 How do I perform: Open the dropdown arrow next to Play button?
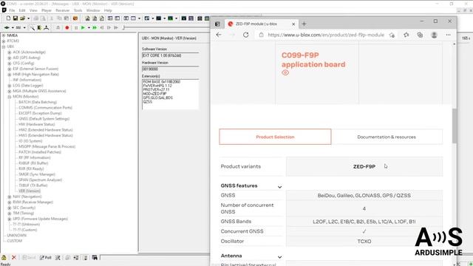[x=89, y=28]
